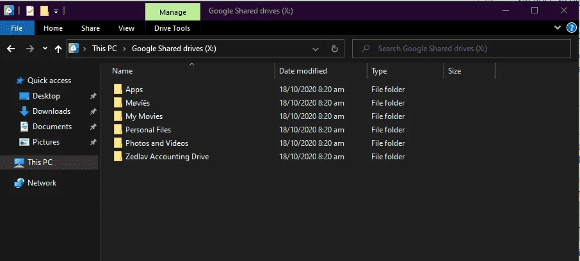This screenshot has height=261, width=580.
Task: Click the Zedlav Accounting Drive folder name
Action: coord(167,156)
